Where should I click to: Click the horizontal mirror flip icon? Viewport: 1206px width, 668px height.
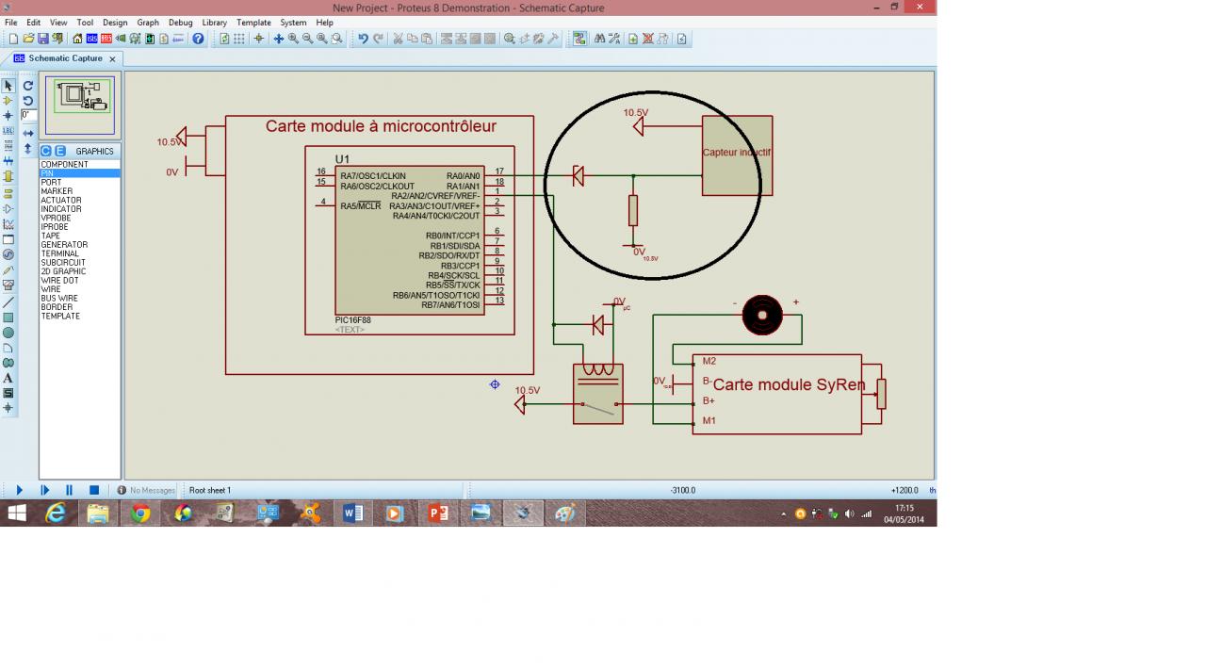click(x=28, y=134)
